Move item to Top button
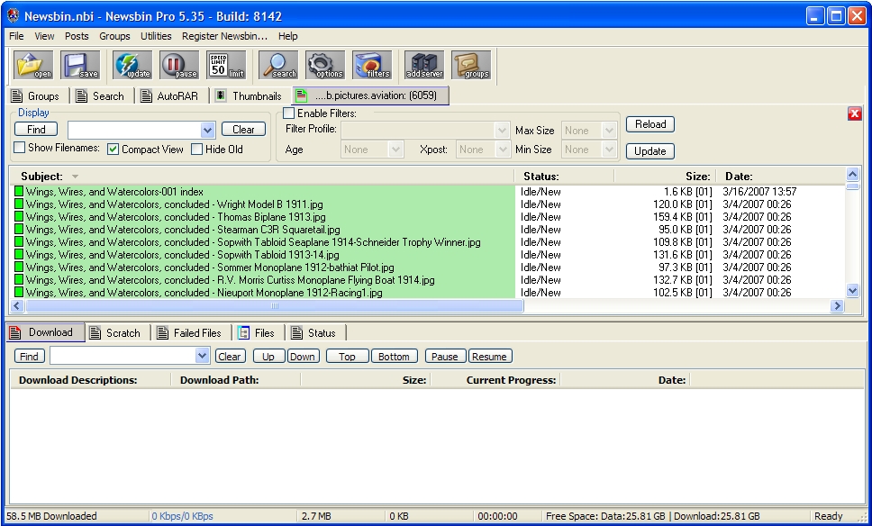Image resolution: width=872 pixels, height=526 pixels. 348,357
